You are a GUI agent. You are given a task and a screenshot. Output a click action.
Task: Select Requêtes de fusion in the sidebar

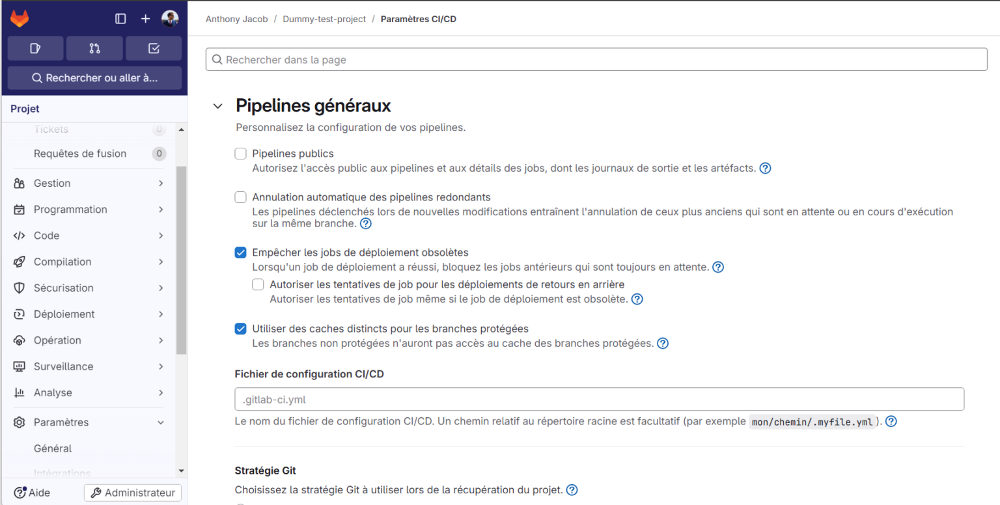[x=79, y=154]
